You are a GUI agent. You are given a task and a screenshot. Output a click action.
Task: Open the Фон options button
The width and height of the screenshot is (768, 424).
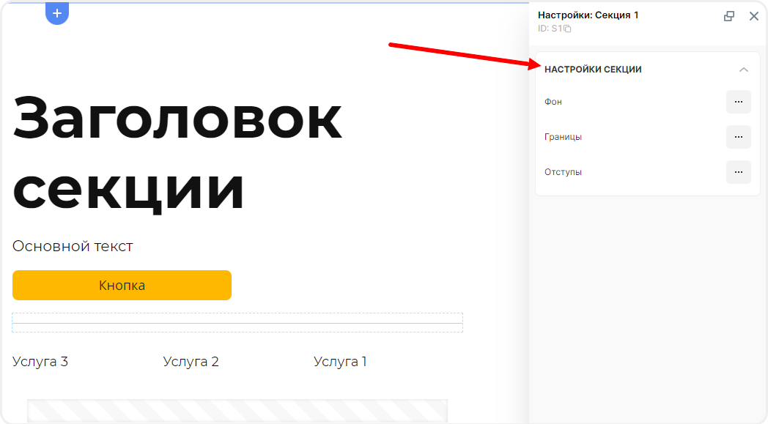[x=738, y=102]
